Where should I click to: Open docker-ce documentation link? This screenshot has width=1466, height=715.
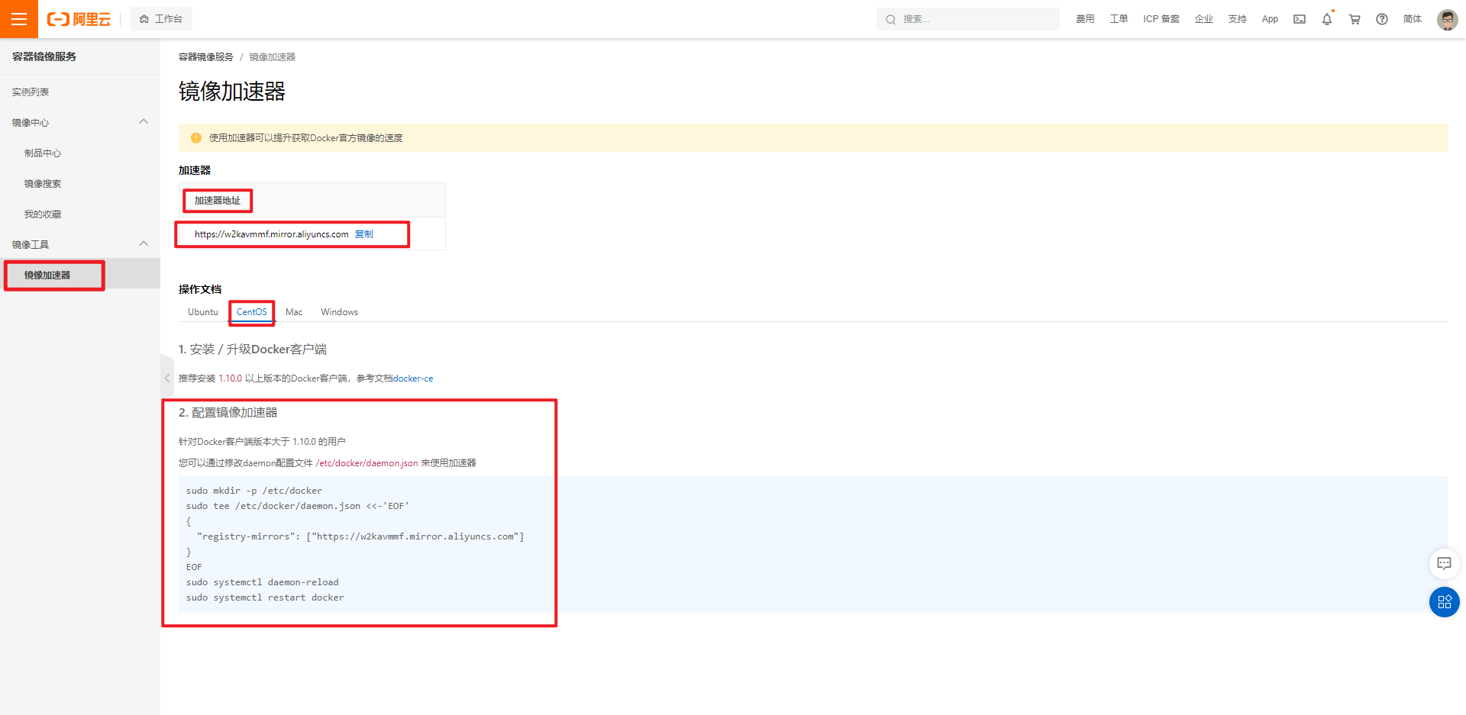(413, 378)
